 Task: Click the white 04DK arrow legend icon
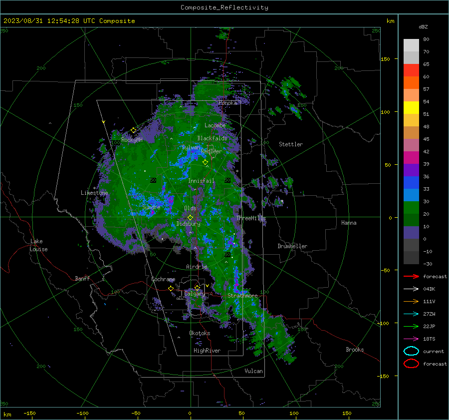tap(411, 289)
